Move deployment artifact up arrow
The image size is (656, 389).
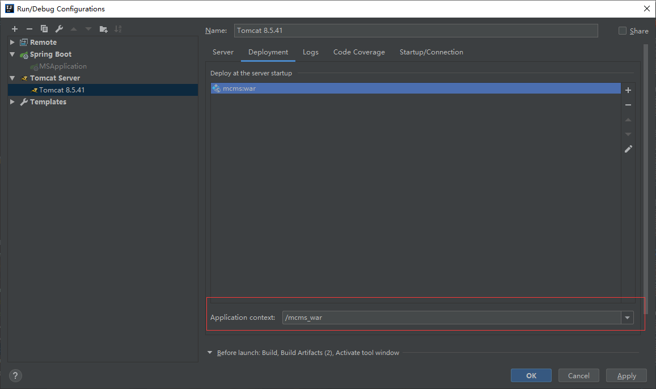(x=628, y=120)
